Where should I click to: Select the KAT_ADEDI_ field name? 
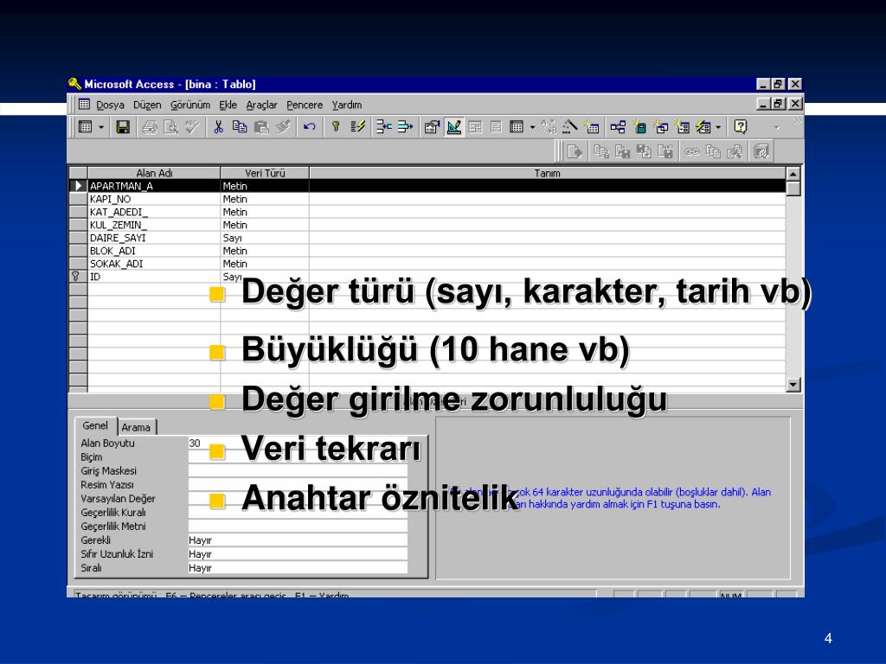click(119, 213)
